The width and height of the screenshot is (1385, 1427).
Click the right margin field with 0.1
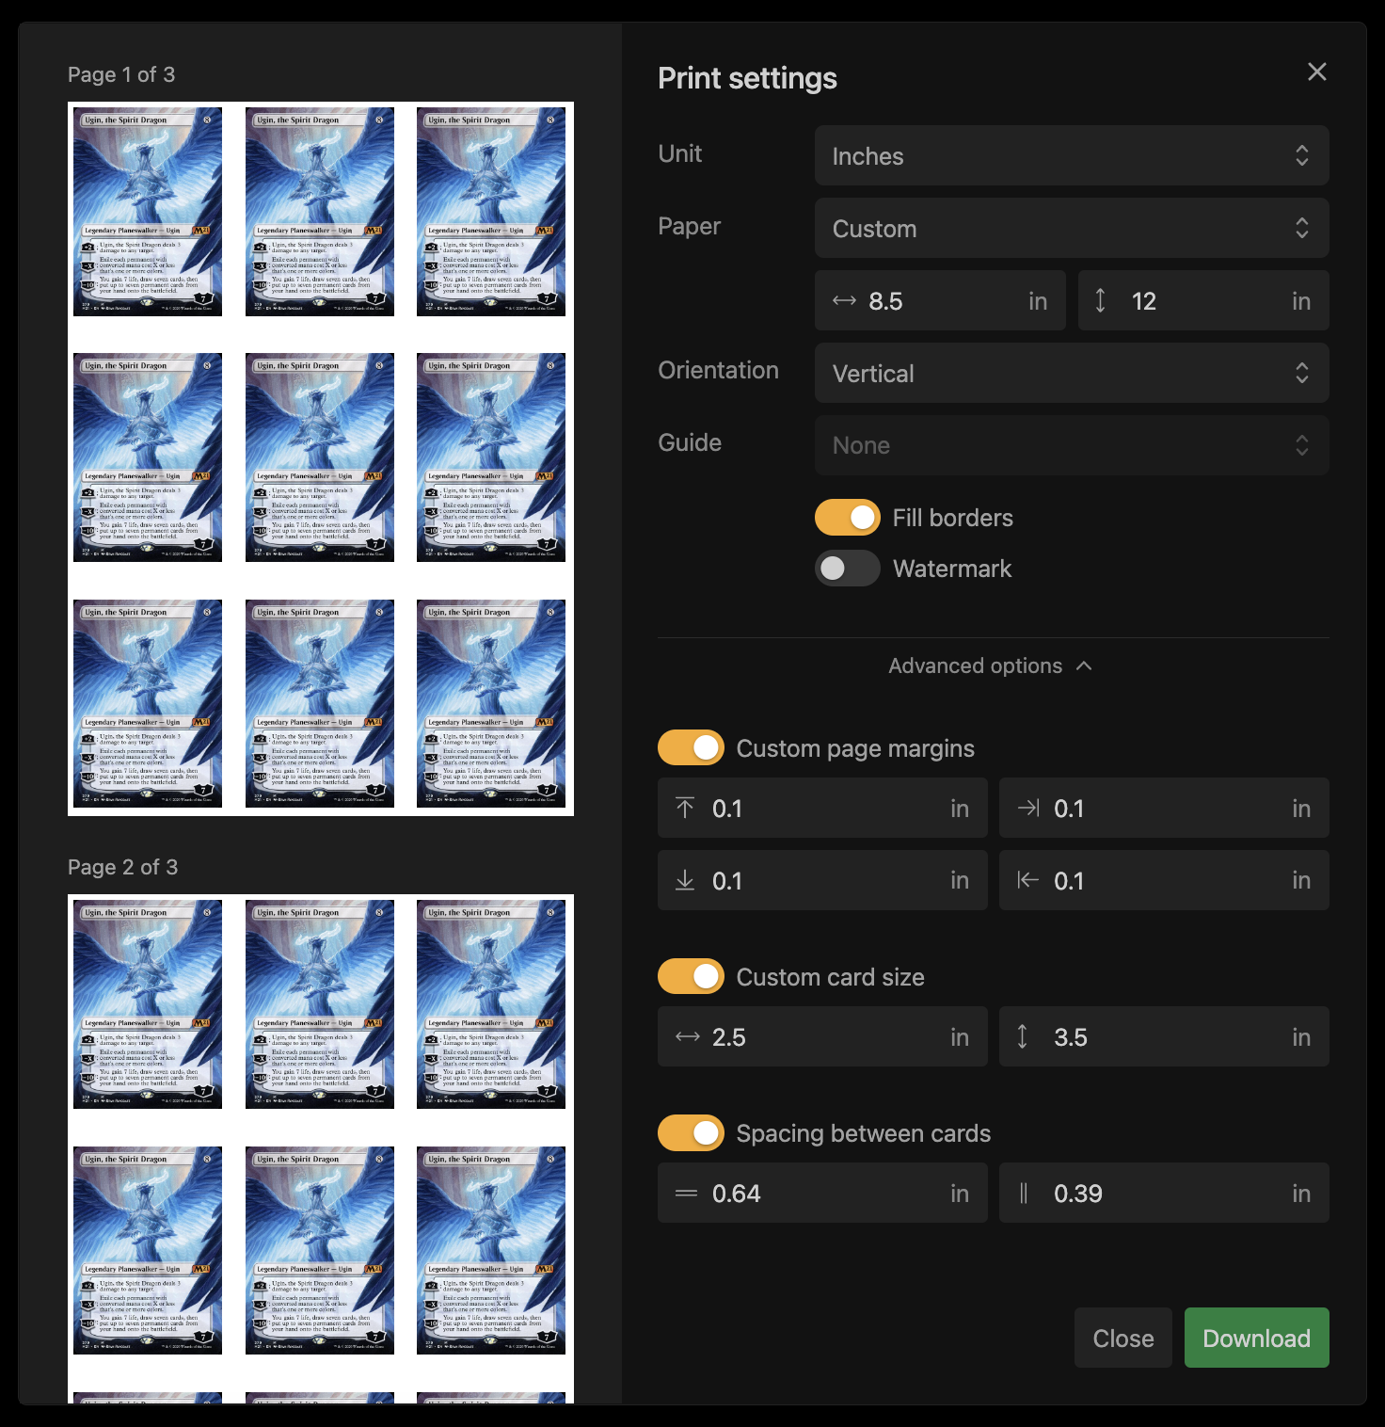click(x=1164, y=808)
